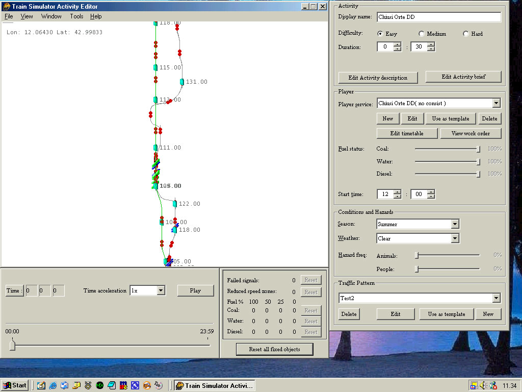
Task: Expand the Player service dropdown
Action: coord(496,103)
